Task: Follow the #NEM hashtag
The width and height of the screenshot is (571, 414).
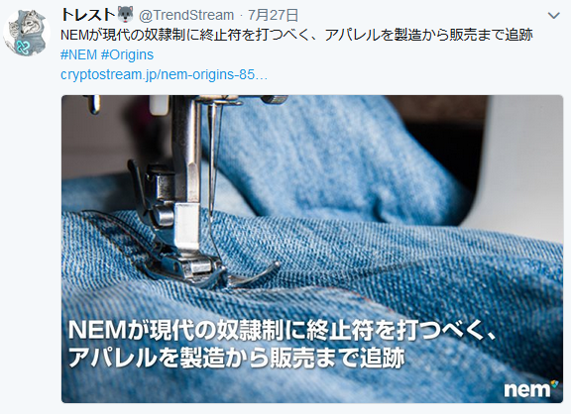Action: (78, 54)
